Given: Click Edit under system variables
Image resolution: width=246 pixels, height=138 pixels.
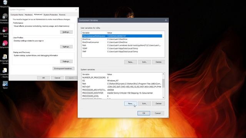Looking at the screenshot, I should pyautogui.click(x=145, y=103).
